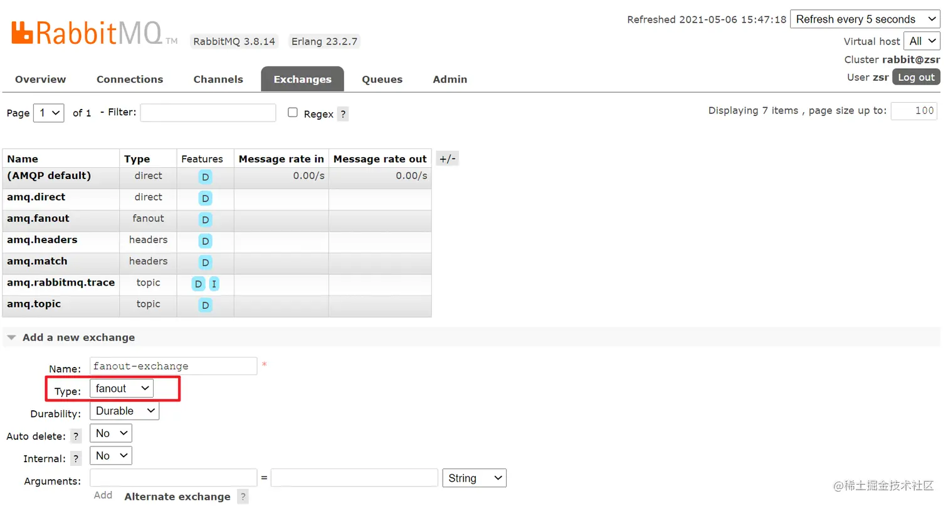Viewport: 948px width, 506px height.
Task: Open the (AMQP default) exchange
Action: click(49, 176)
